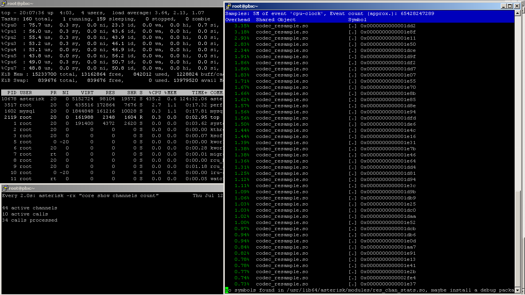525x295 pixels.
Task: Click the PuTTY icon in the perf window title bar
Action: [x=228, y=6]
